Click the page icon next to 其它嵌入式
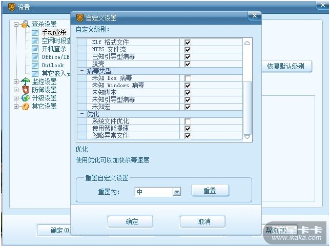 click(x=35, y=73)
